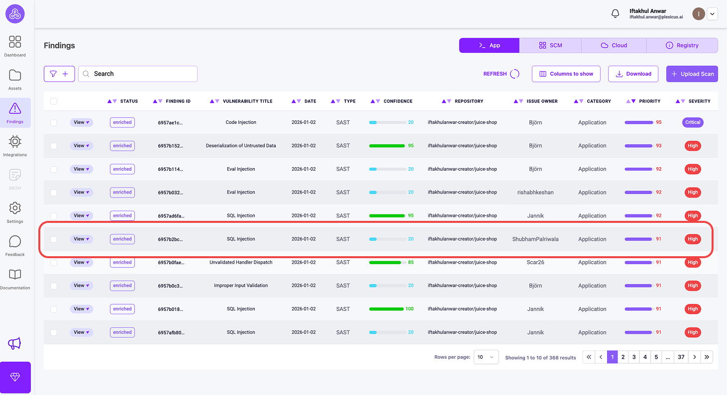Click the notification bell icon
Viewport: 727px width, 395px height.
(615, 14)
